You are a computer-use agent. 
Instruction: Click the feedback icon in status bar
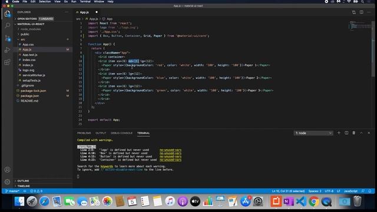coord(363,191)
